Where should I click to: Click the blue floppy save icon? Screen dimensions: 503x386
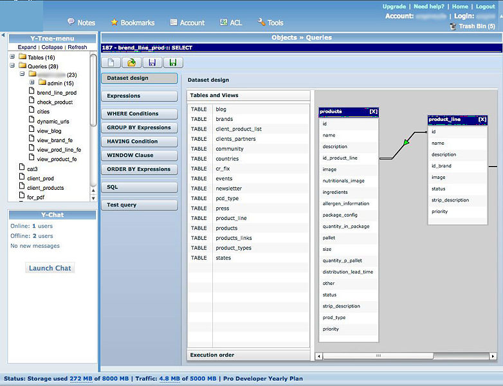pos(152,62)
